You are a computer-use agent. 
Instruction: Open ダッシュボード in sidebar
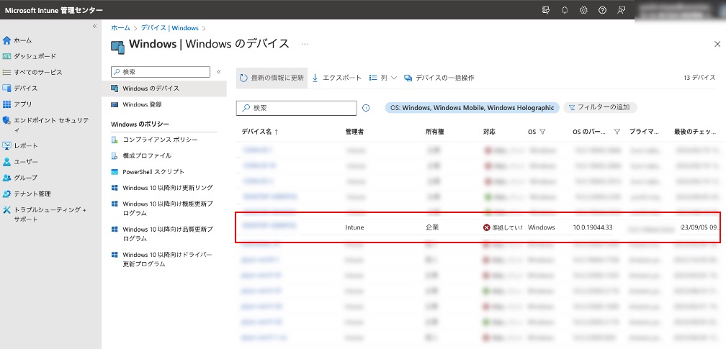pyautogui.click(x=30, y=56)
